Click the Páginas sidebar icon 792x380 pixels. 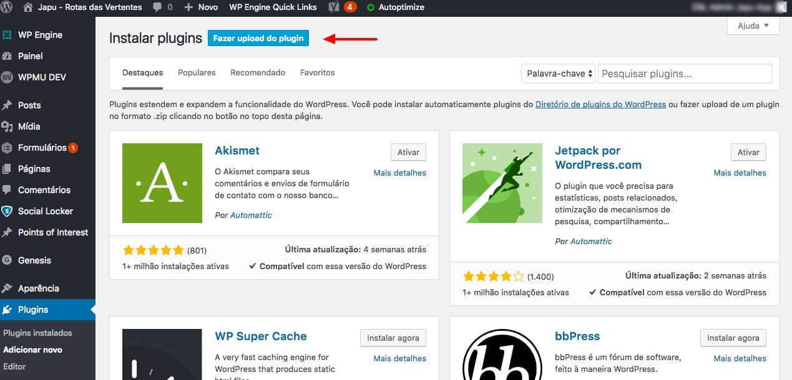point(7,169)
